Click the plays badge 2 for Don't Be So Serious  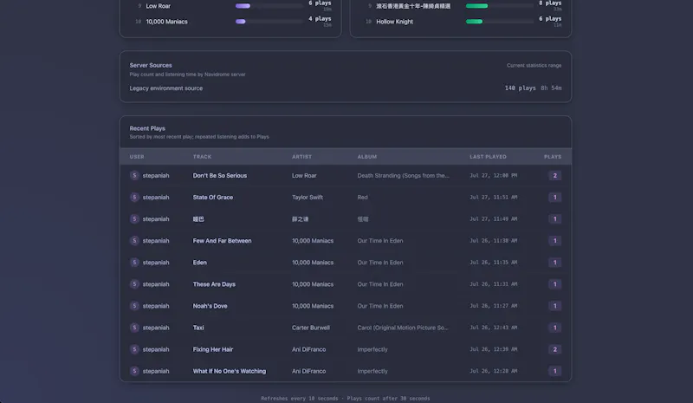pos(554,176)
